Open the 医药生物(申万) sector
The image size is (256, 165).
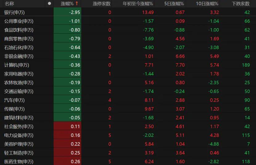(19, 162)
